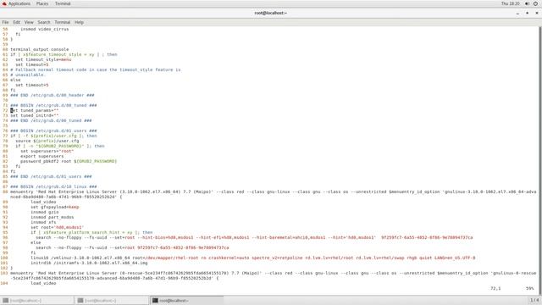This screenshot has height=305, width=542.
Task: Click the 1/4 workspace switcher
Action: click(x=534, y=300)
